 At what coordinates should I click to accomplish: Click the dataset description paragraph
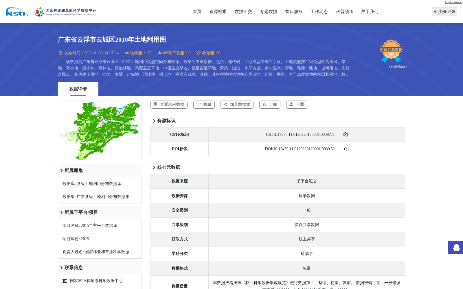pyautogui.click(x=204, y=68)
